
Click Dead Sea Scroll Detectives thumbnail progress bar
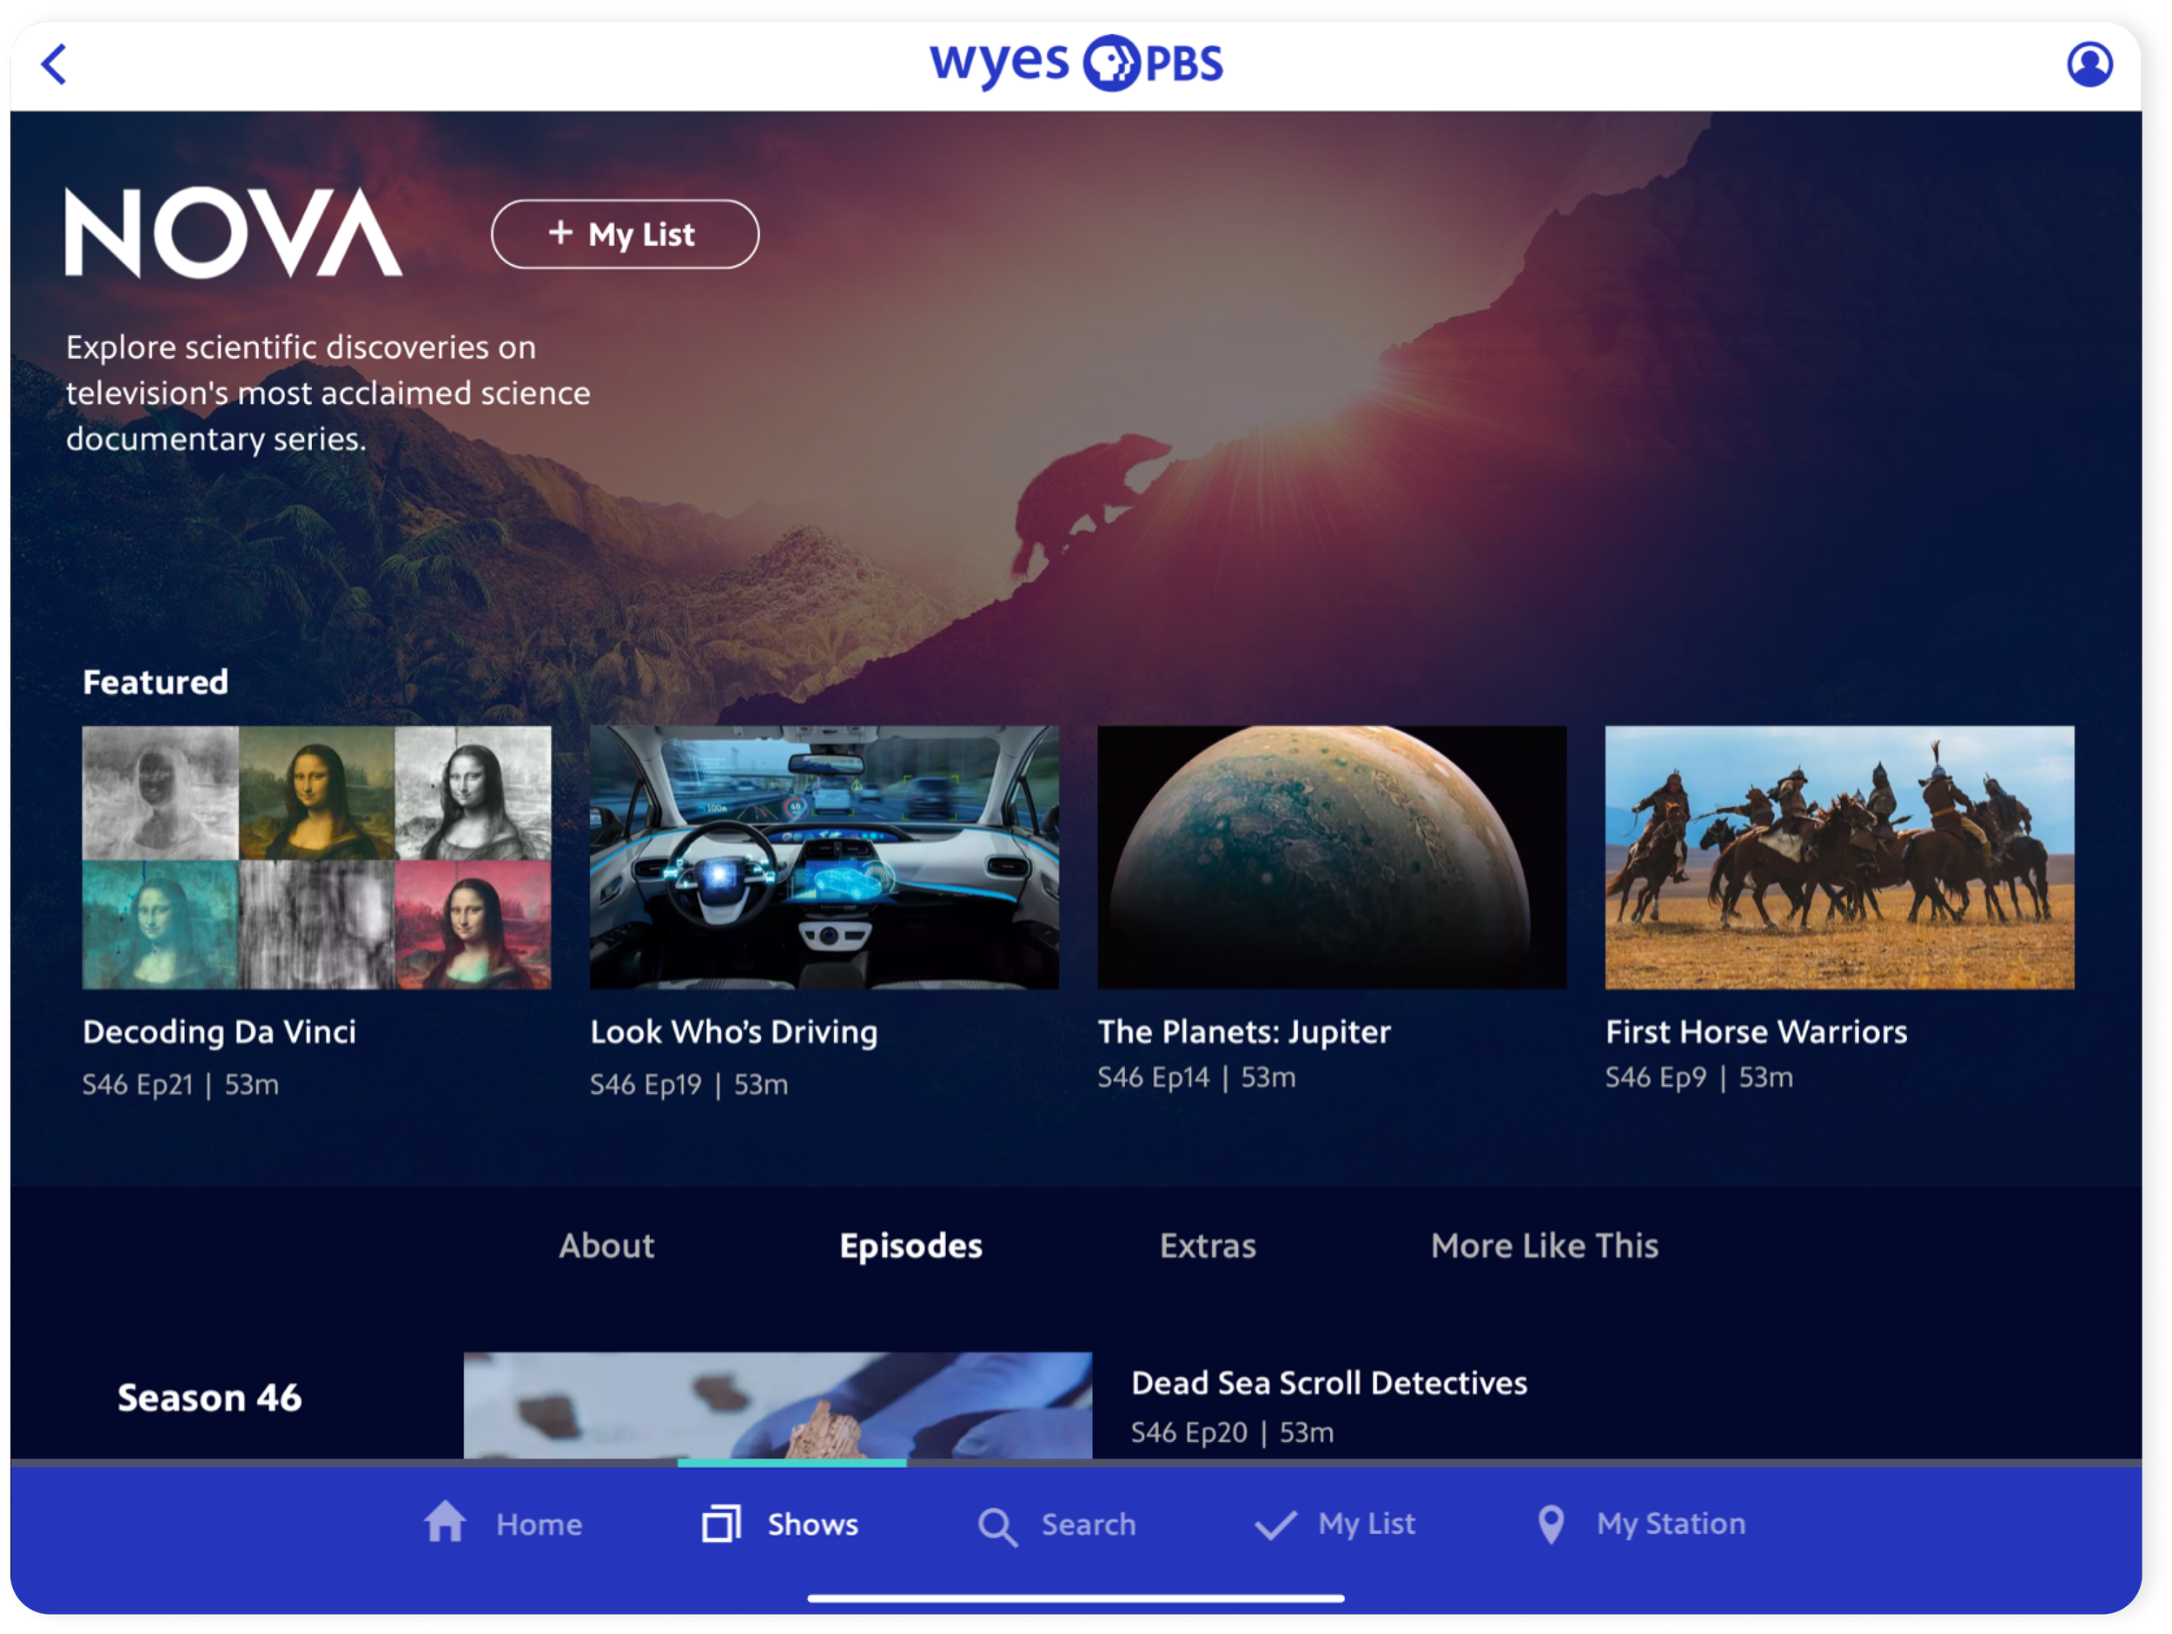(x=791, y=1462)
